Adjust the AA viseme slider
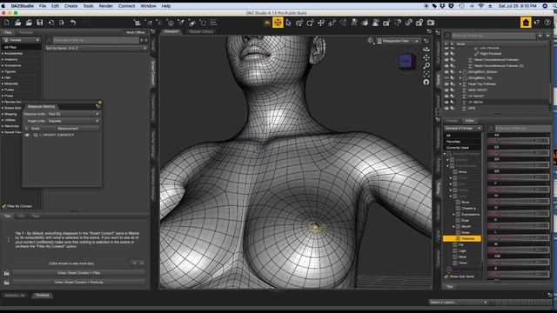The width and height of the screenshot is (557, 313). point(518,141)
